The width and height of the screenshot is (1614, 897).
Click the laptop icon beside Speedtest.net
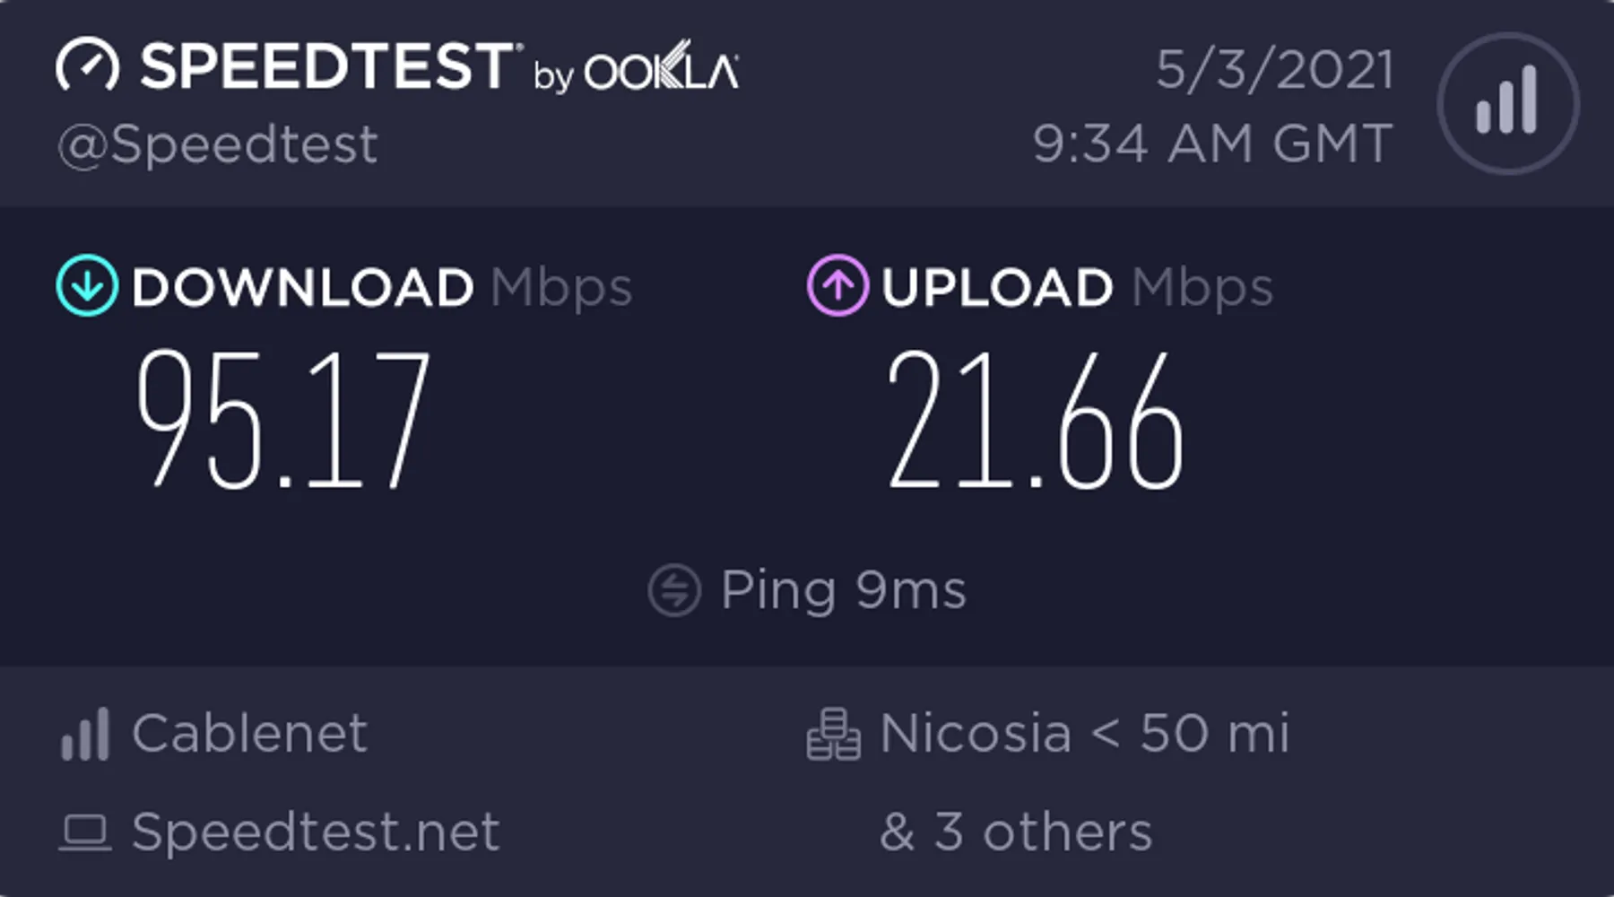click(x=85, y=832)
